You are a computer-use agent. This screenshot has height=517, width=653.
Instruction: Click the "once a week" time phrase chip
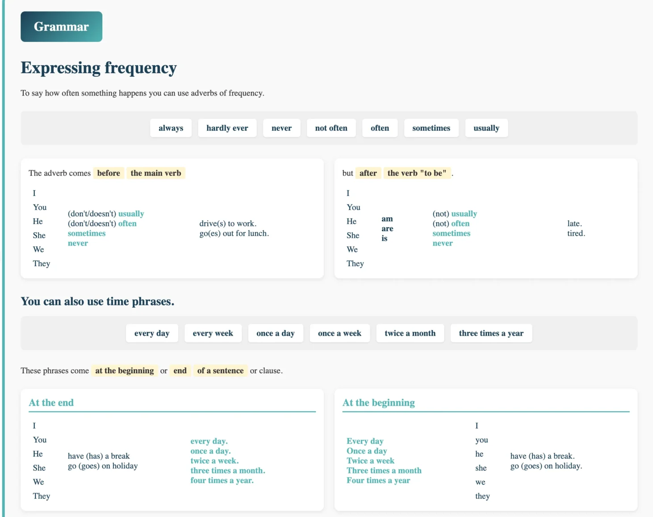point(340,334)
